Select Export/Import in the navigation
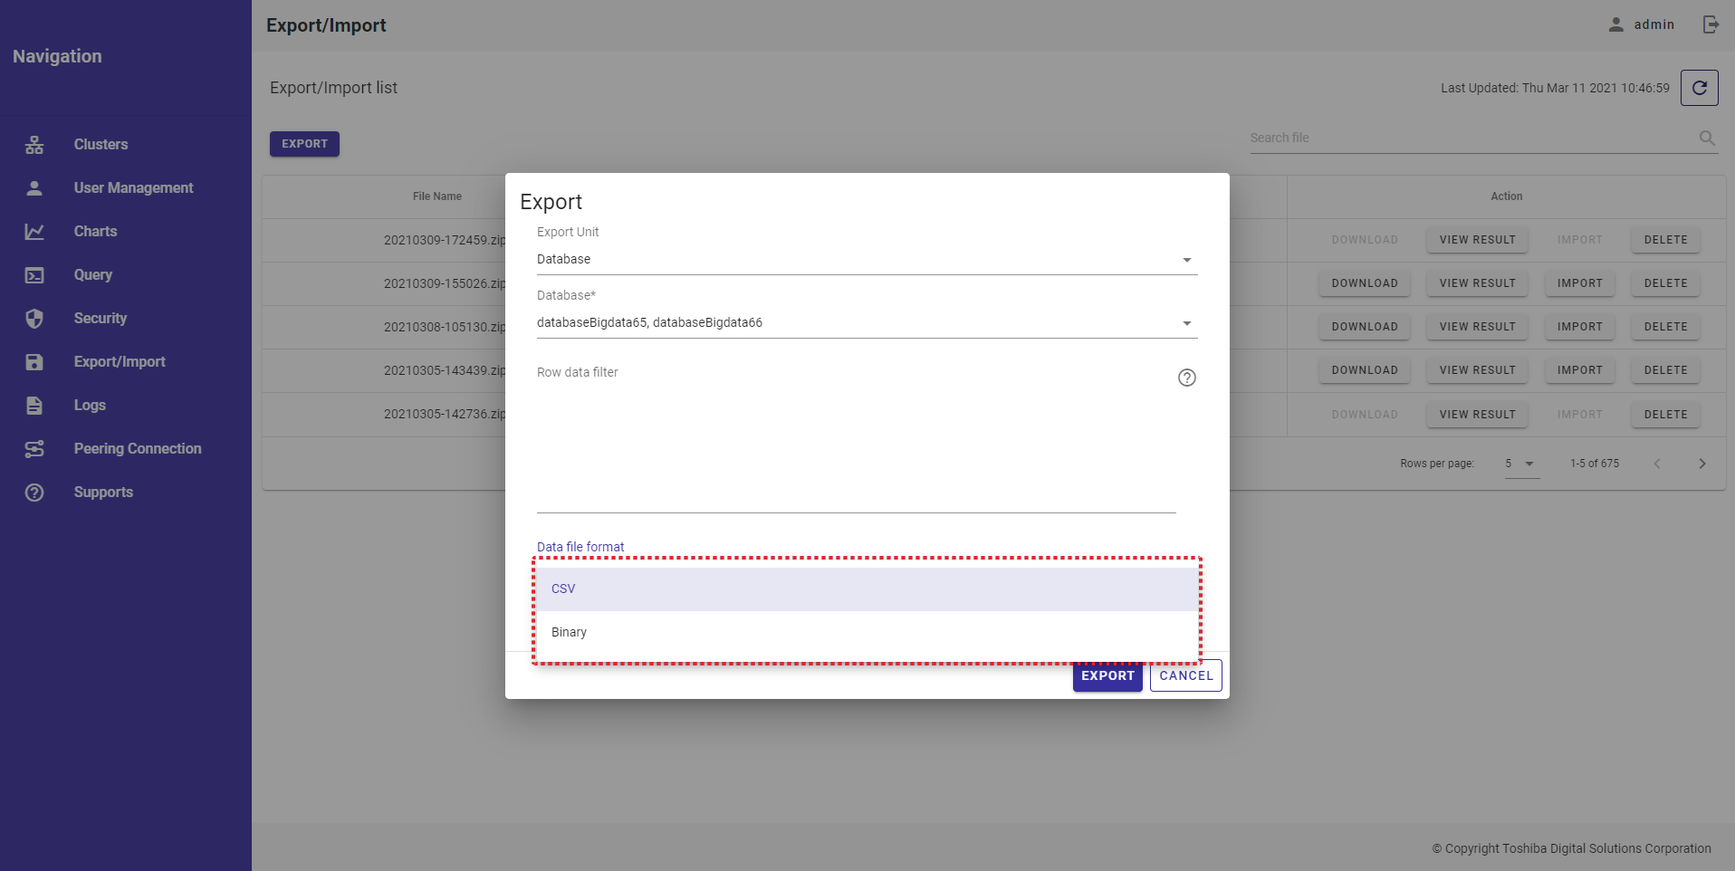Image resolution: width=1735 pixels, height=871 pixels. coord(120,361)
